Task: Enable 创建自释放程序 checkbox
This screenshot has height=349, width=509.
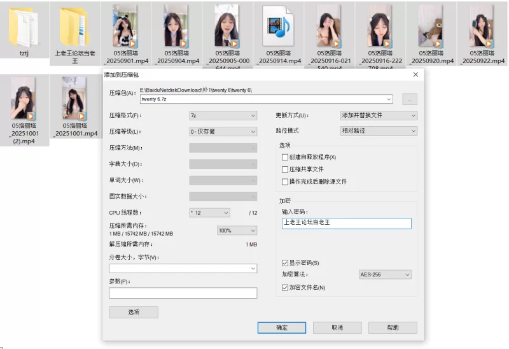Action: point(285,157)
